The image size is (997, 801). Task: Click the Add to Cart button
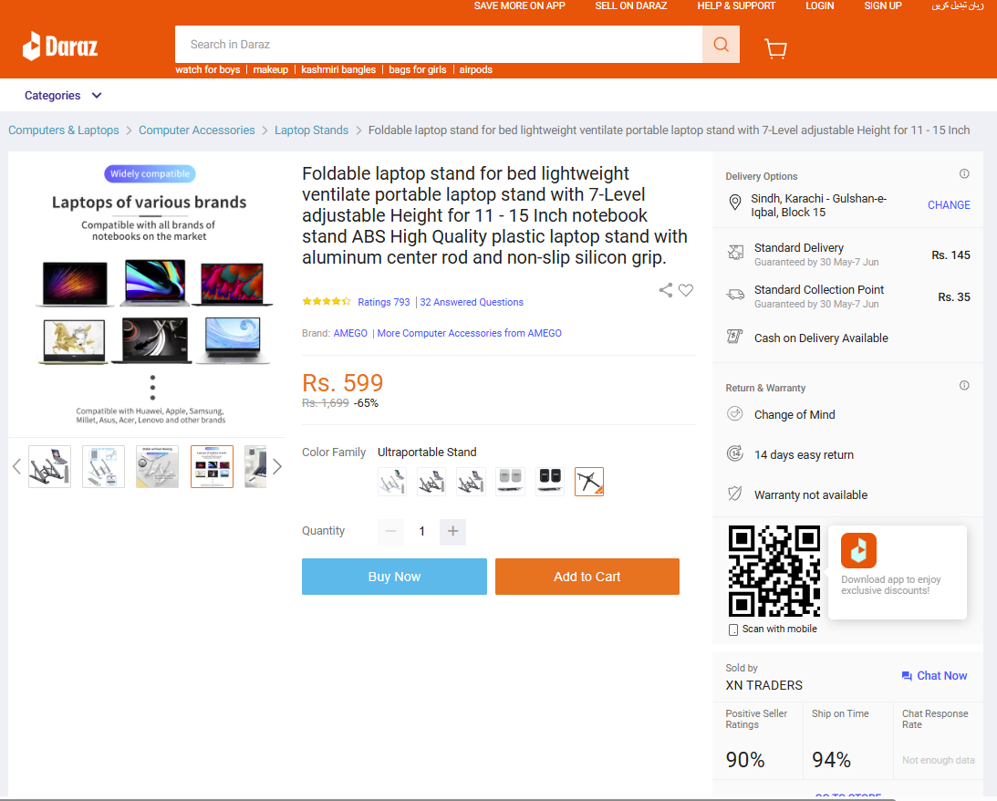point(587,577)
